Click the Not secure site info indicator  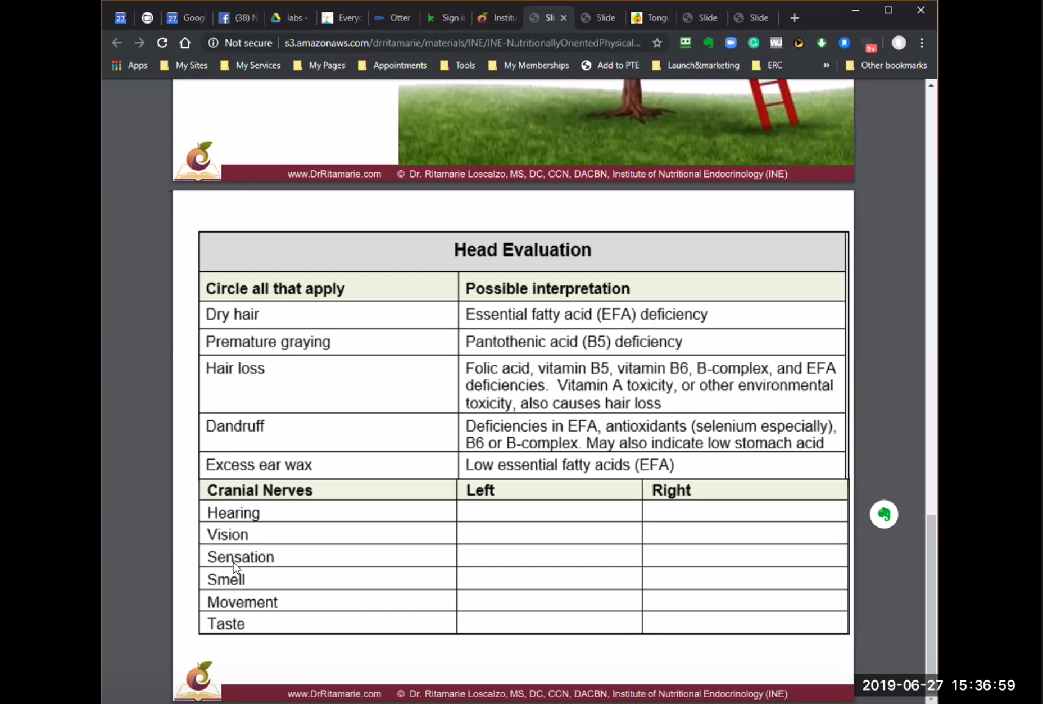click(x=240, y=43)
